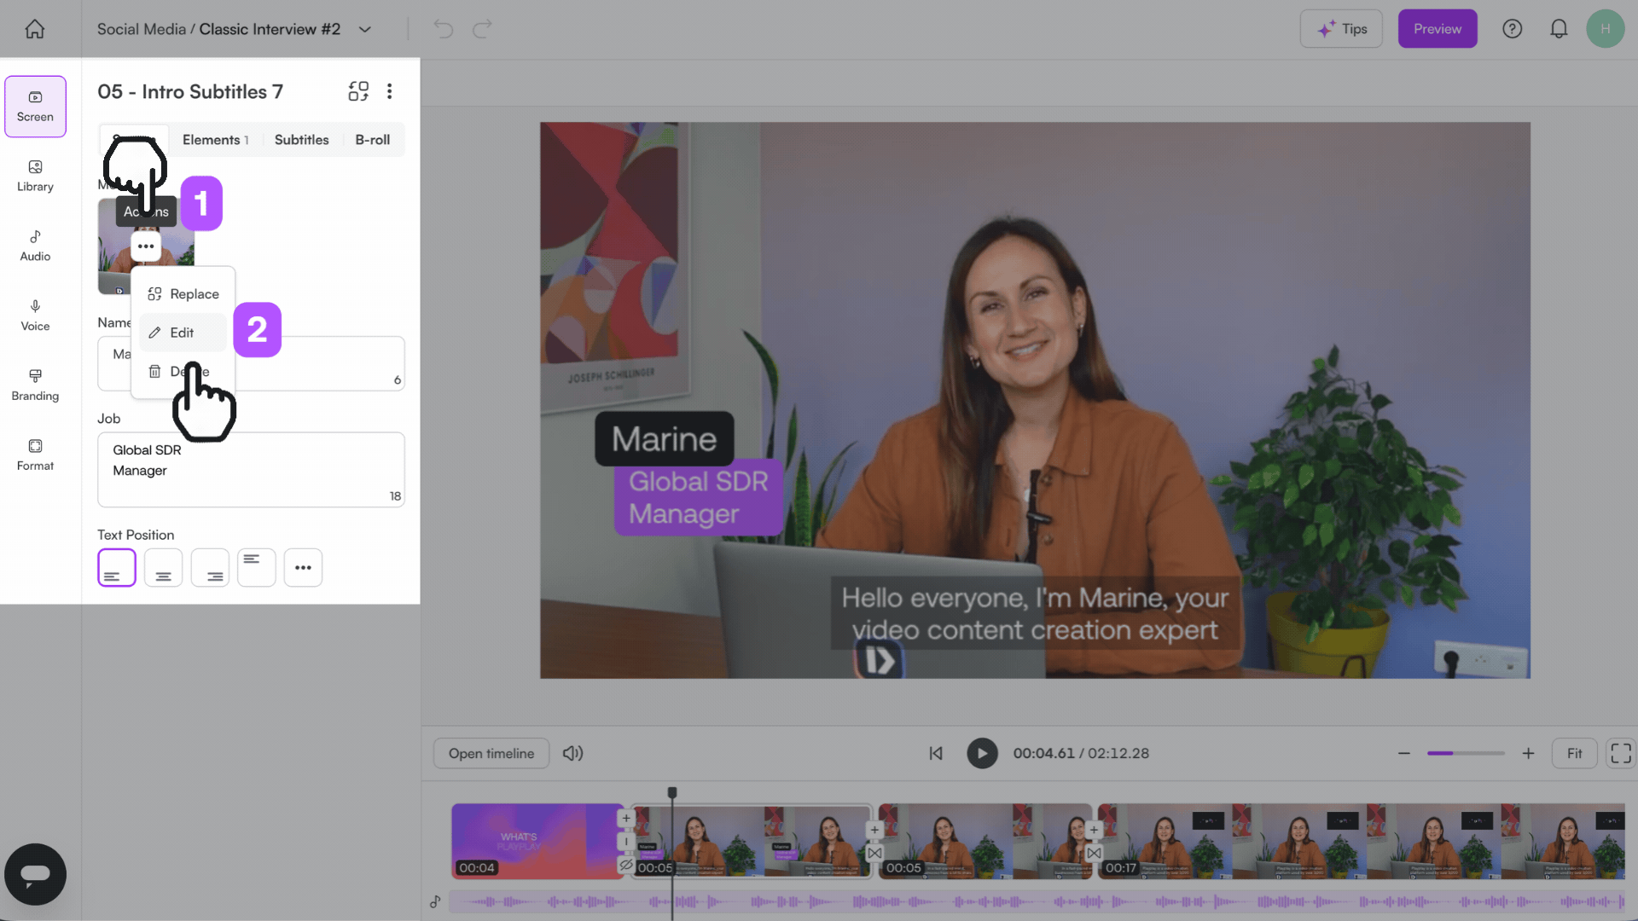The height and width of the screenshot is (921, 1638).
Task: Click the Tips button
Action: [1341, 29]
